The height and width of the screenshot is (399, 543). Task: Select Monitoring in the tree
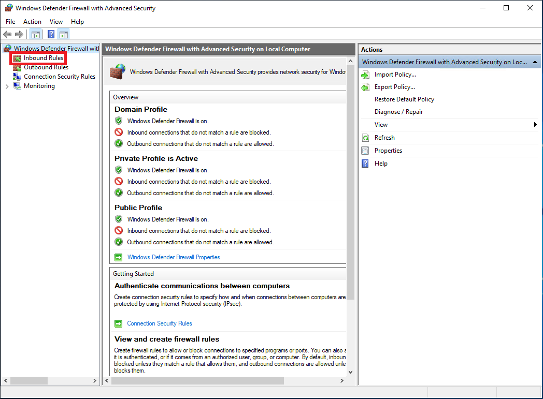pyautogui.click(x=39, y=86)
